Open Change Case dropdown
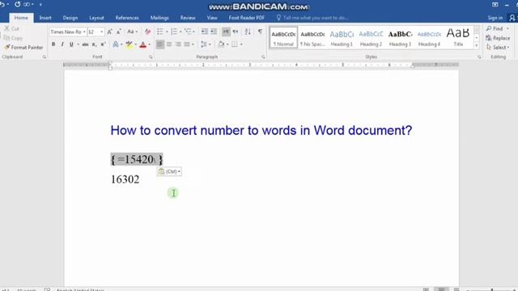Screen dimensions: 518x291 [x=132, y=32]
